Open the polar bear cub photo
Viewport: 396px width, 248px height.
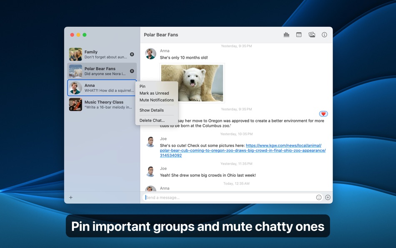(192, 83)
